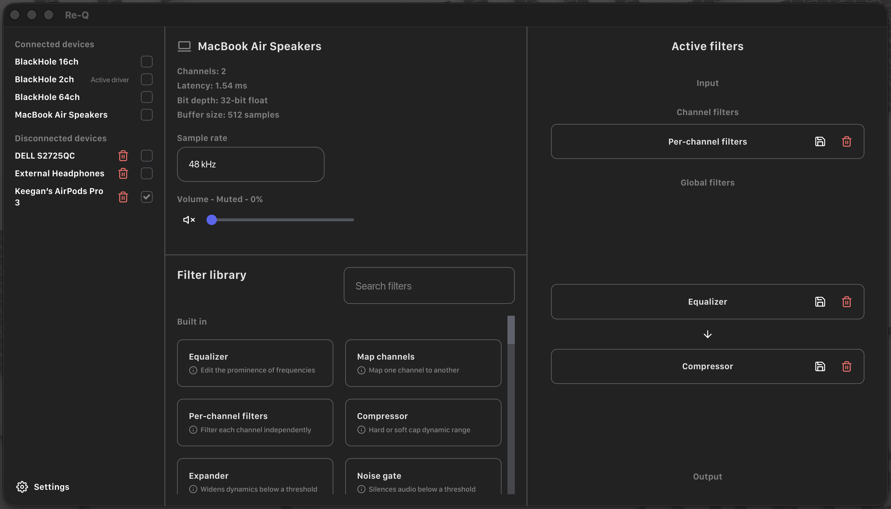Enable the BlackHole 64ch checkbox
This screenshot has height=509, width=891.
pos(147,97)
